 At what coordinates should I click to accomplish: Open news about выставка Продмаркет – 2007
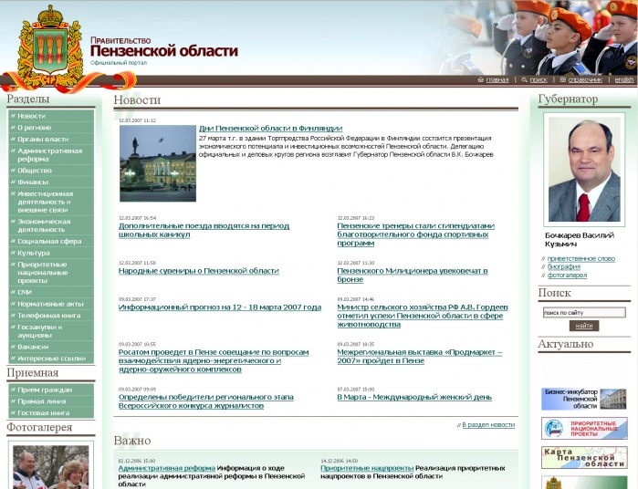click(420, 357)
